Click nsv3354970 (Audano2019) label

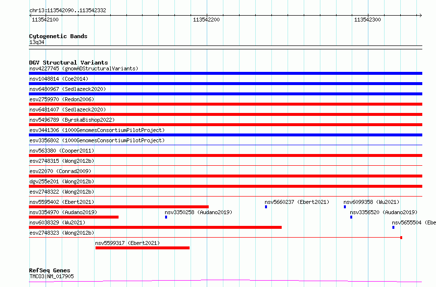63,212
